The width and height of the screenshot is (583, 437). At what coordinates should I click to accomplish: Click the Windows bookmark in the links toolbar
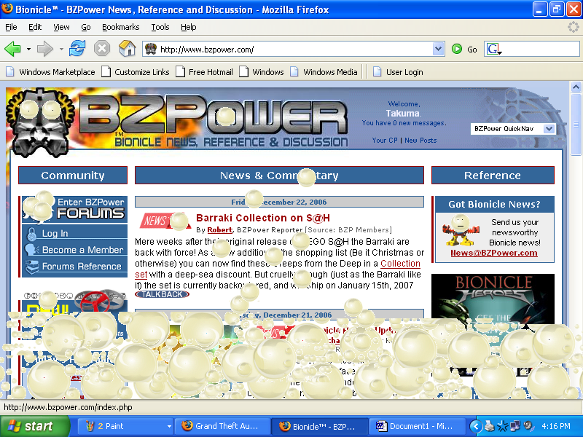pyautogui.click(x=263, y=71)
